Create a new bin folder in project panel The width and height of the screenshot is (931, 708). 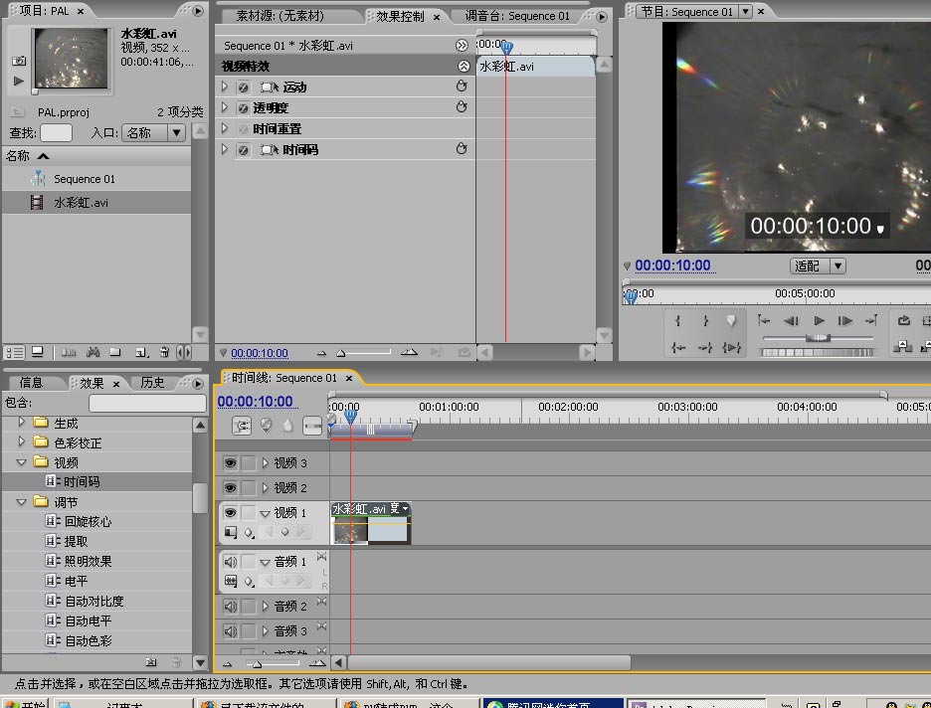coord(115,353)
